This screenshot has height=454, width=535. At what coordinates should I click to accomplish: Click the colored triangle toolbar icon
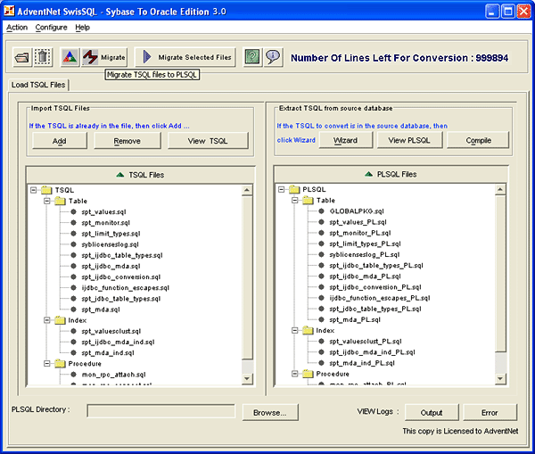[70, 57]
